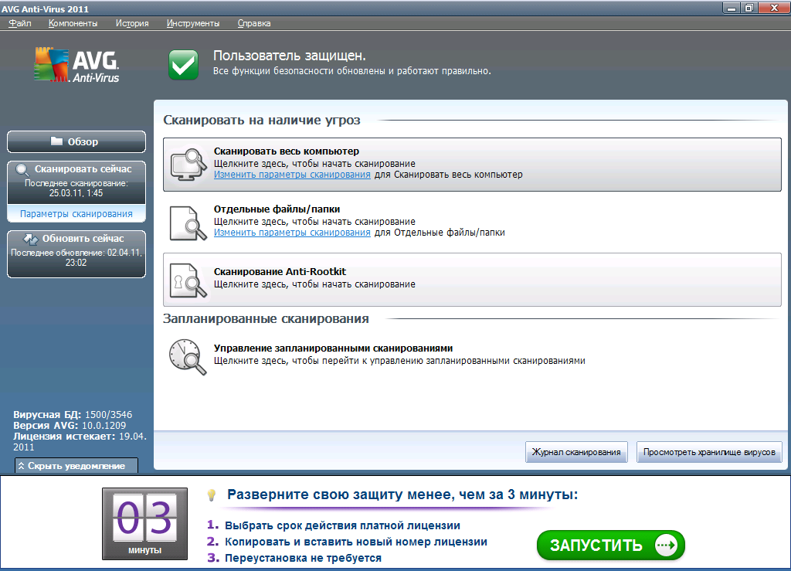Click Лицензия истекает date text
The width and height of the screenshot is (791, 571).
80,441
